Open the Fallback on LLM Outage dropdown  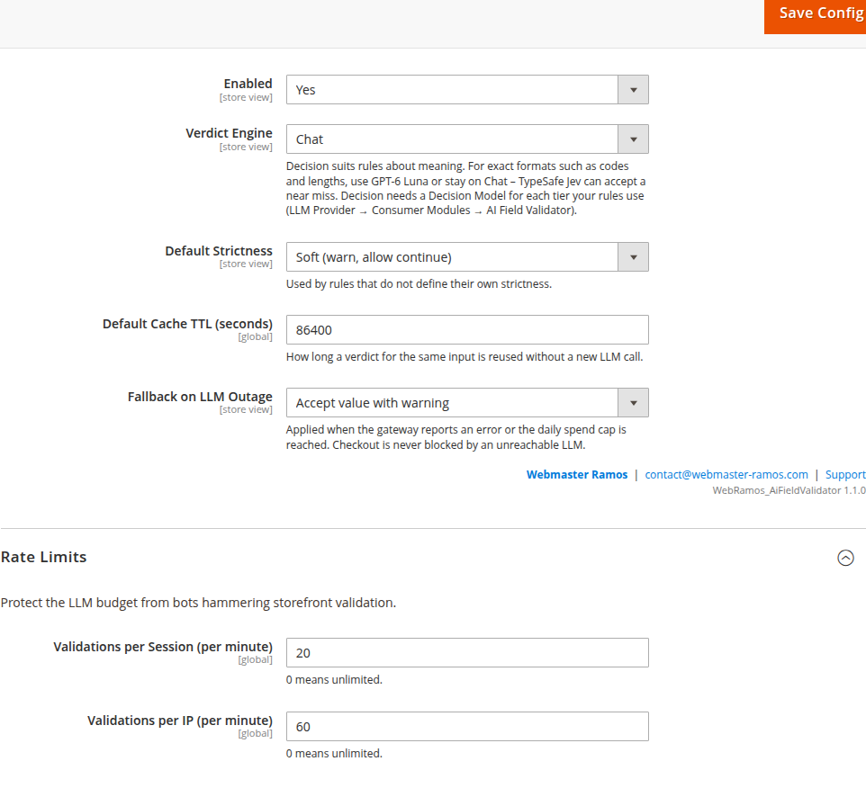467,403
